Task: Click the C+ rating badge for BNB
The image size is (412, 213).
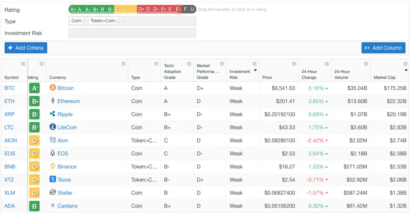Action: [x=34, y=167]
